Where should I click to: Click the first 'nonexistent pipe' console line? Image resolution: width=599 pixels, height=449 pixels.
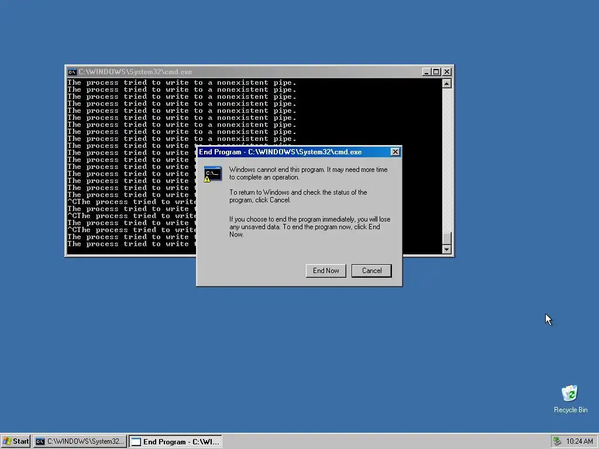(182, 82)
